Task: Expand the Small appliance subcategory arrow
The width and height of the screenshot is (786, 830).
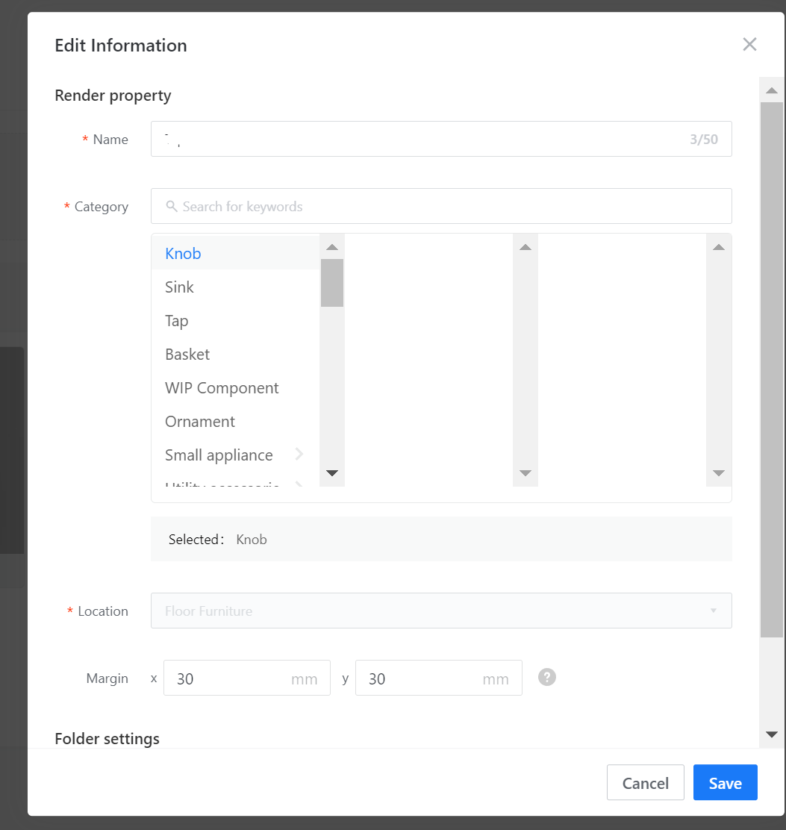Action: [299, 454]
